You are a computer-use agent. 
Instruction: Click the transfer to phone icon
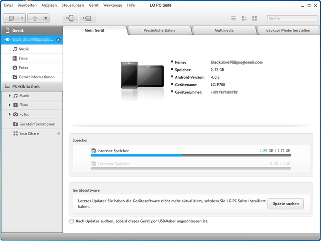pyautogui.click(x=70, y=18)
